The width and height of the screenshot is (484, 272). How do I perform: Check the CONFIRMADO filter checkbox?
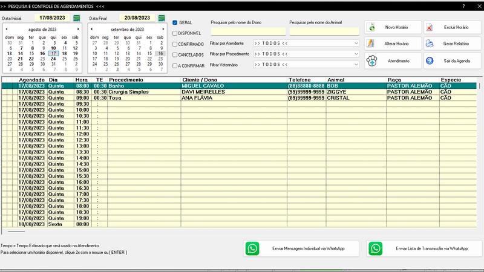click(x=175, y=44)
